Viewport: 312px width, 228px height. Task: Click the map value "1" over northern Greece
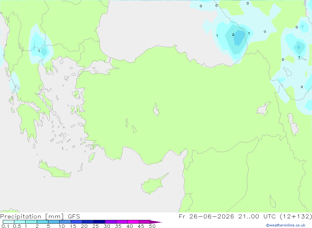click(x=39, y=51)
